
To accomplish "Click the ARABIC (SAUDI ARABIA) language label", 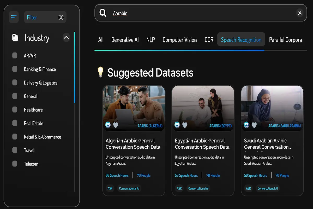I will (285, 126).
